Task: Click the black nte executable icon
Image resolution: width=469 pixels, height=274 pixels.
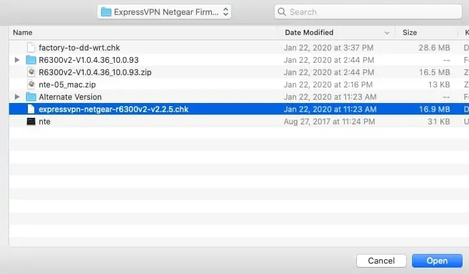Action: [x=31, y=121]
